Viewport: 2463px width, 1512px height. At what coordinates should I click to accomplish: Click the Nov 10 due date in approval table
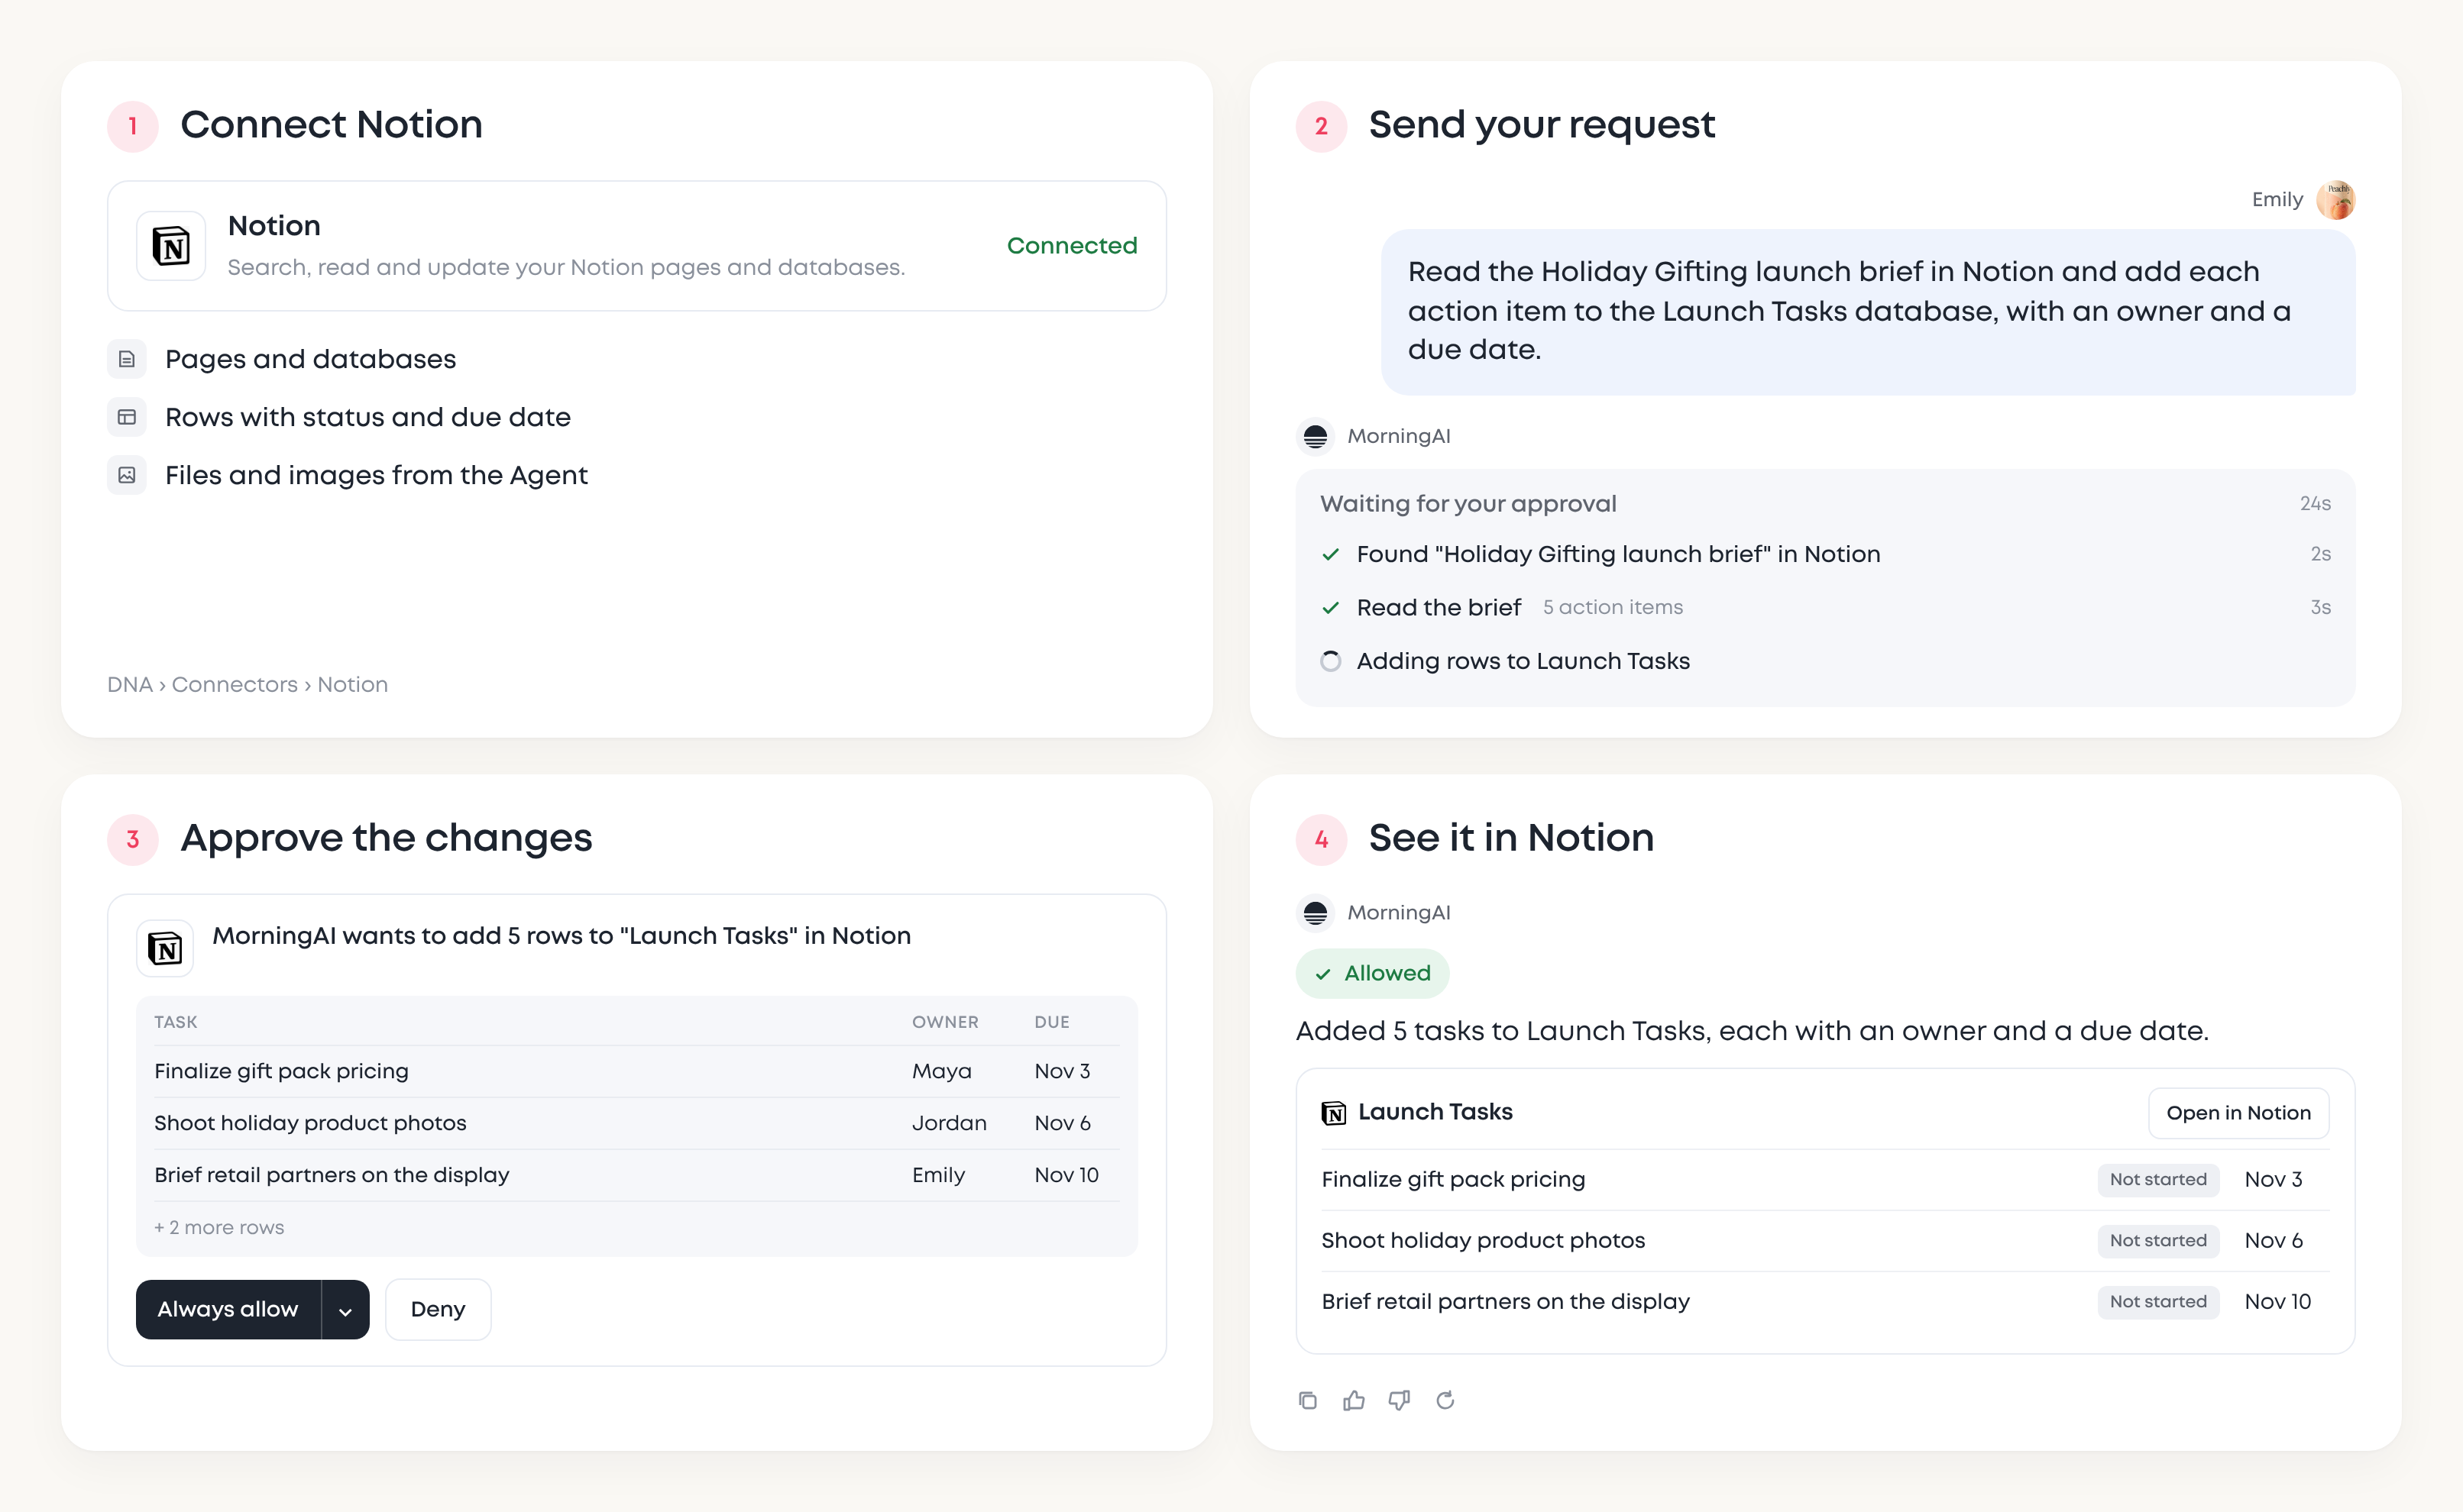[1066, 1176]
